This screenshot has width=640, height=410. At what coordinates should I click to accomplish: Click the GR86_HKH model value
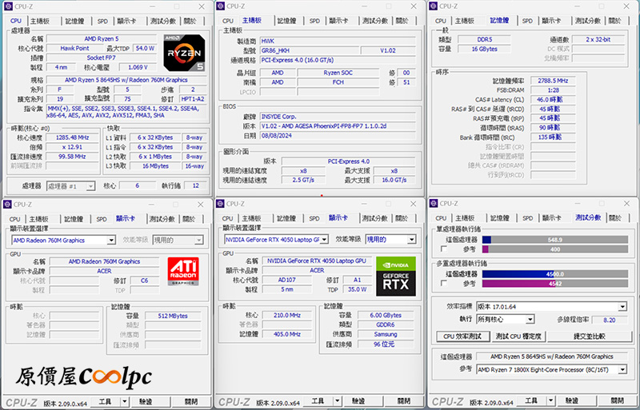(310, 50)
